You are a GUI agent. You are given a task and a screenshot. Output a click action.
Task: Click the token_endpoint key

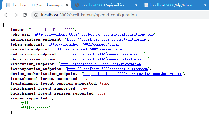(x=27, y=44)
